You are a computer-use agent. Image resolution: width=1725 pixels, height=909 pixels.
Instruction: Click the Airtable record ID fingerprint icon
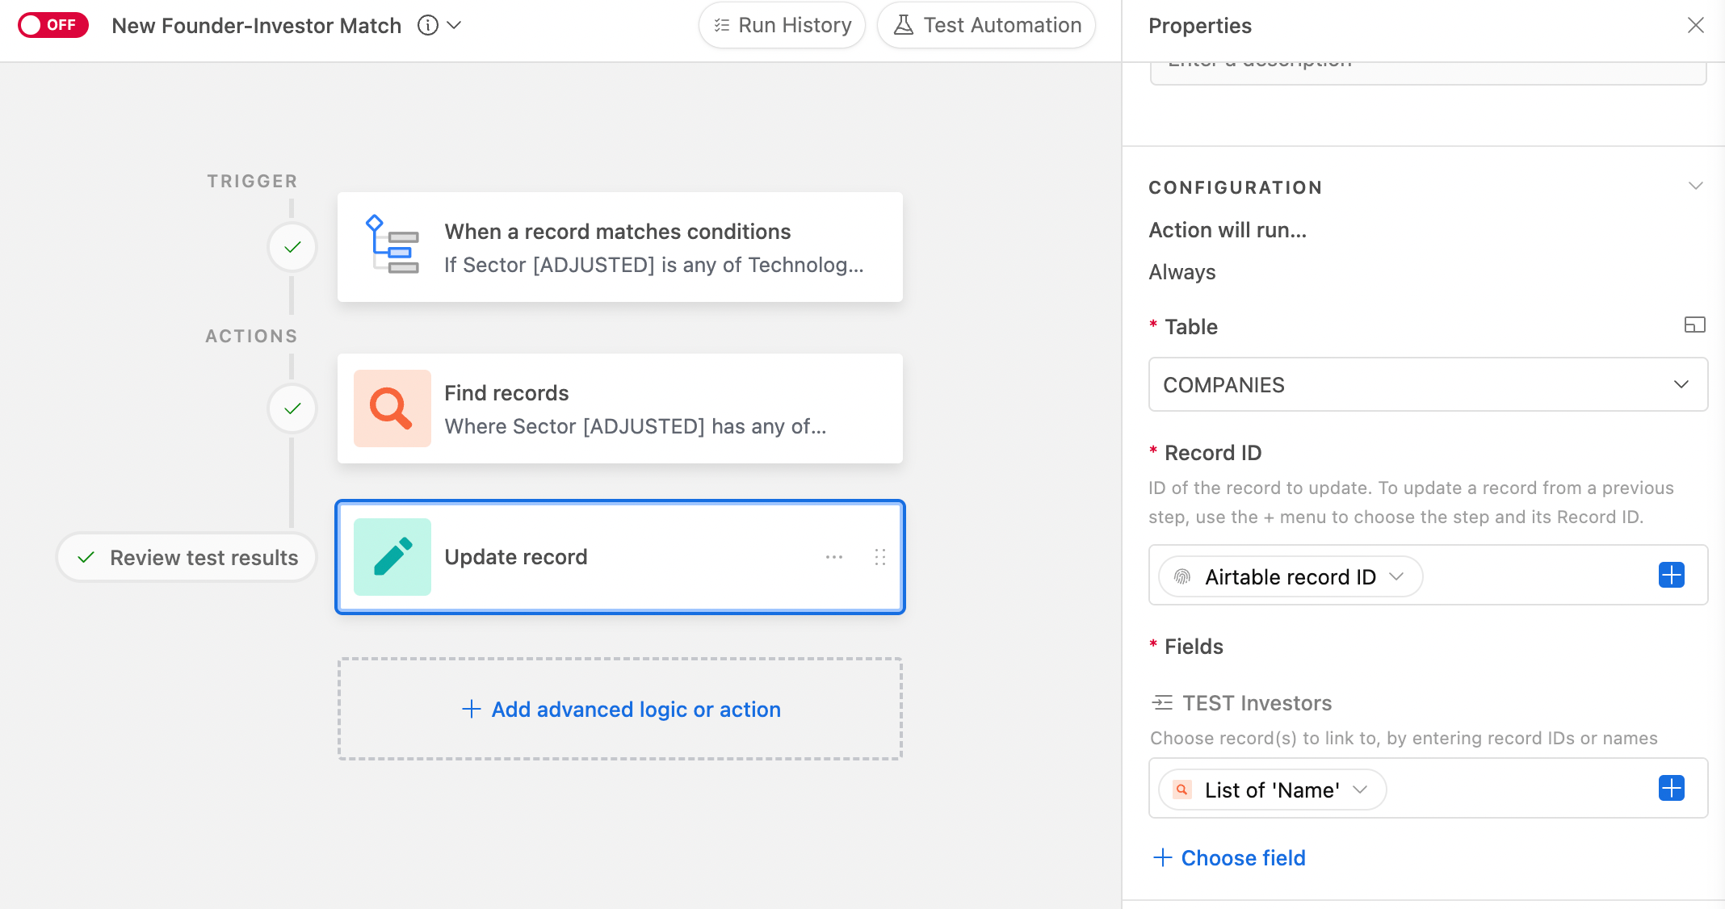[1182, 576]
